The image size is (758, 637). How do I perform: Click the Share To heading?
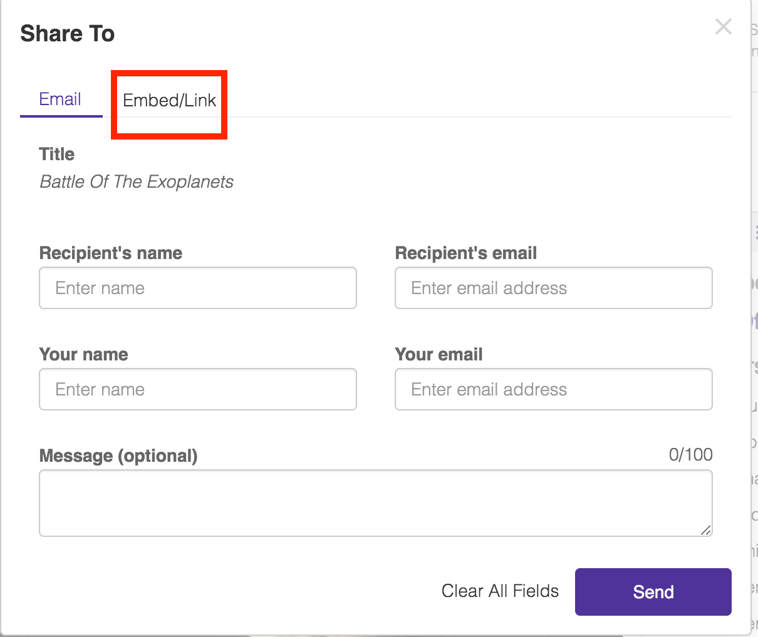point(68,34)
